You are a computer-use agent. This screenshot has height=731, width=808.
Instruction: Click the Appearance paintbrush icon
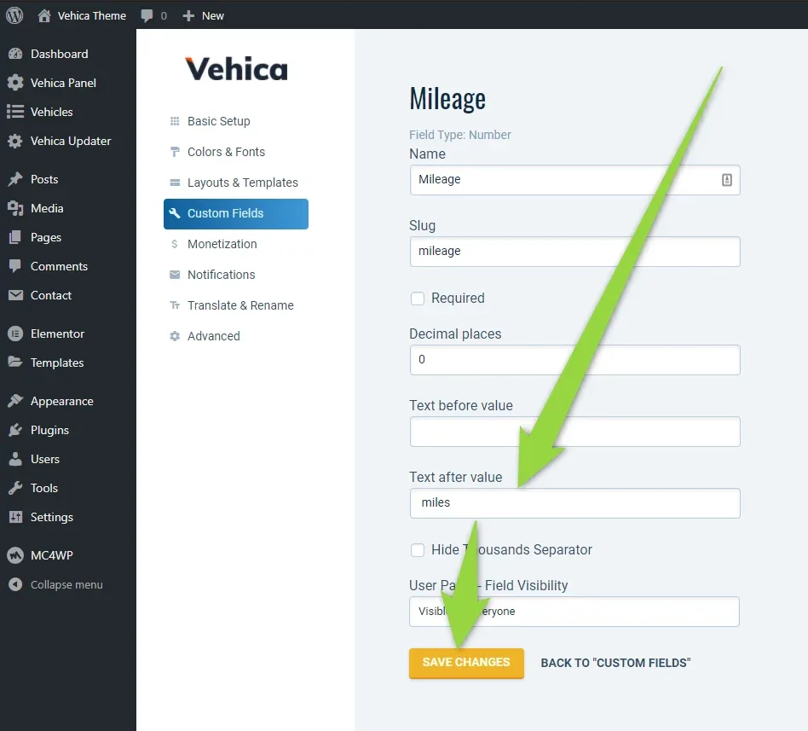(x=15, y=401)
